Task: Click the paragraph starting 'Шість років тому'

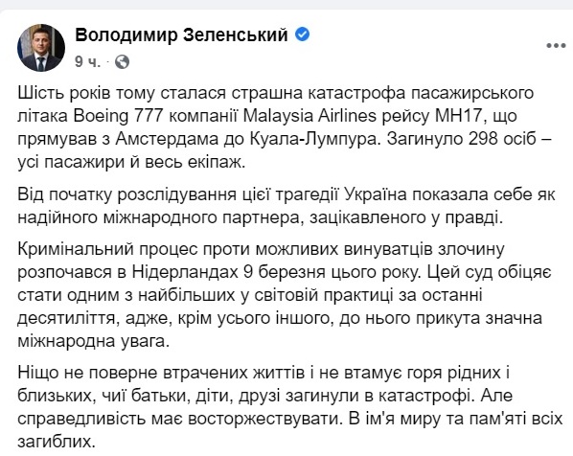Action: (285, 127)
